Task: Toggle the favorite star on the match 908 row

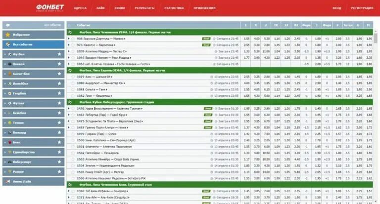Action: click(x=73, y=39)
